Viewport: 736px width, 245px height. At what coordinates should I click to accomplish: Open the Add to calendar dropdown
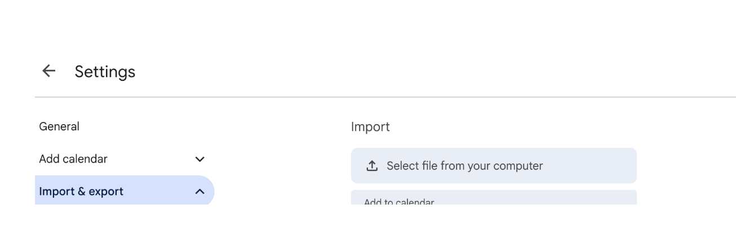coord(494,197)
